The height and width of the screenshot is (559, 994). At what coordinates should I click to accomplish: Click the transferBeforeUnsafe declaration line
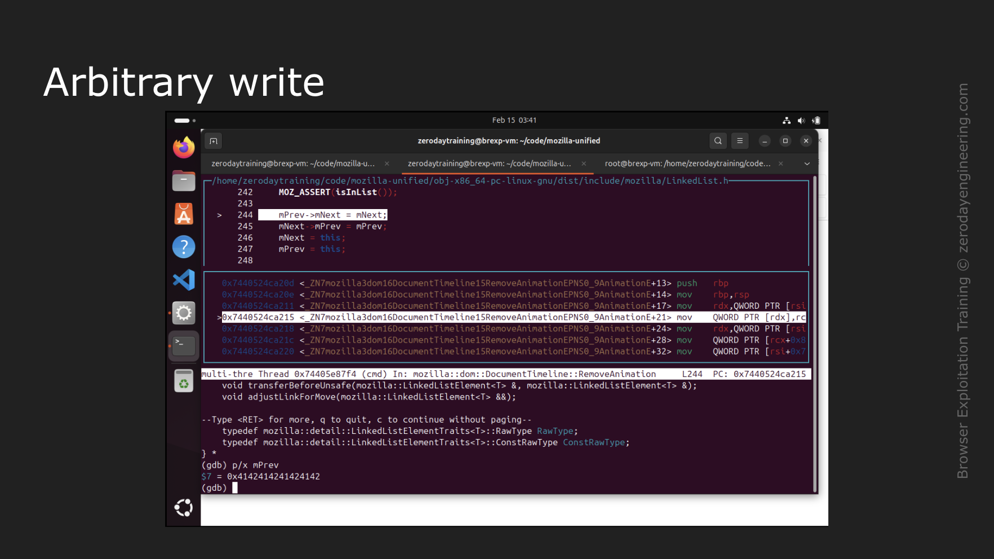tap(459, 385)
